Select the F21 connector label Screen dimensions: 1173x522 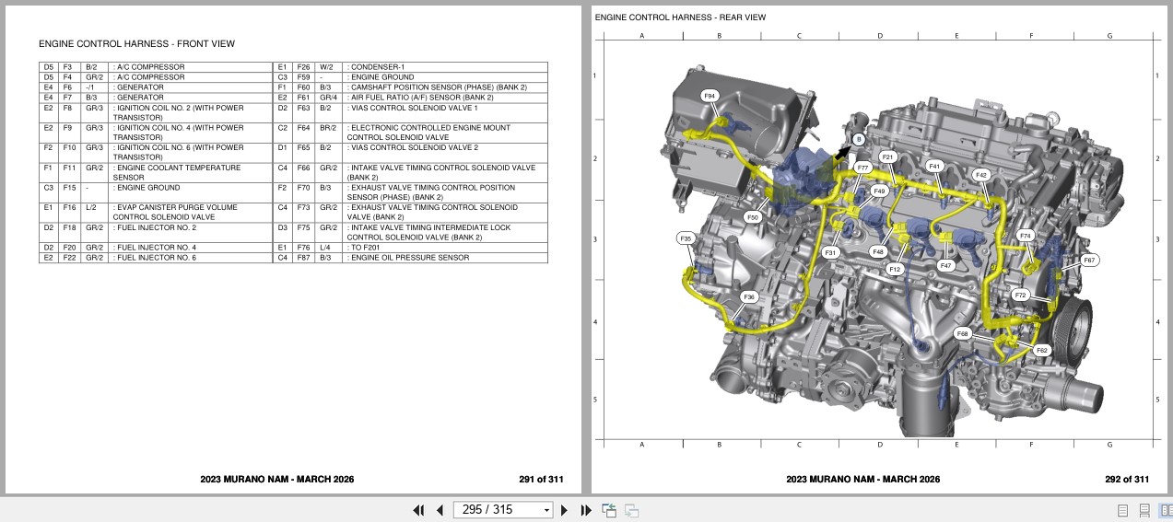pyautogui.click(x=887, y=157)
